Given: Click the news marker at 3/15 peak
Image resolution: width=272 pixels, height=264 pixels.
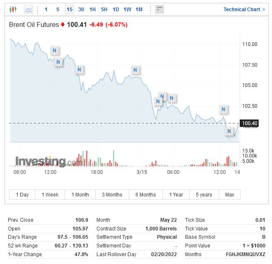Looking at the screenshot, I should 135,70.
